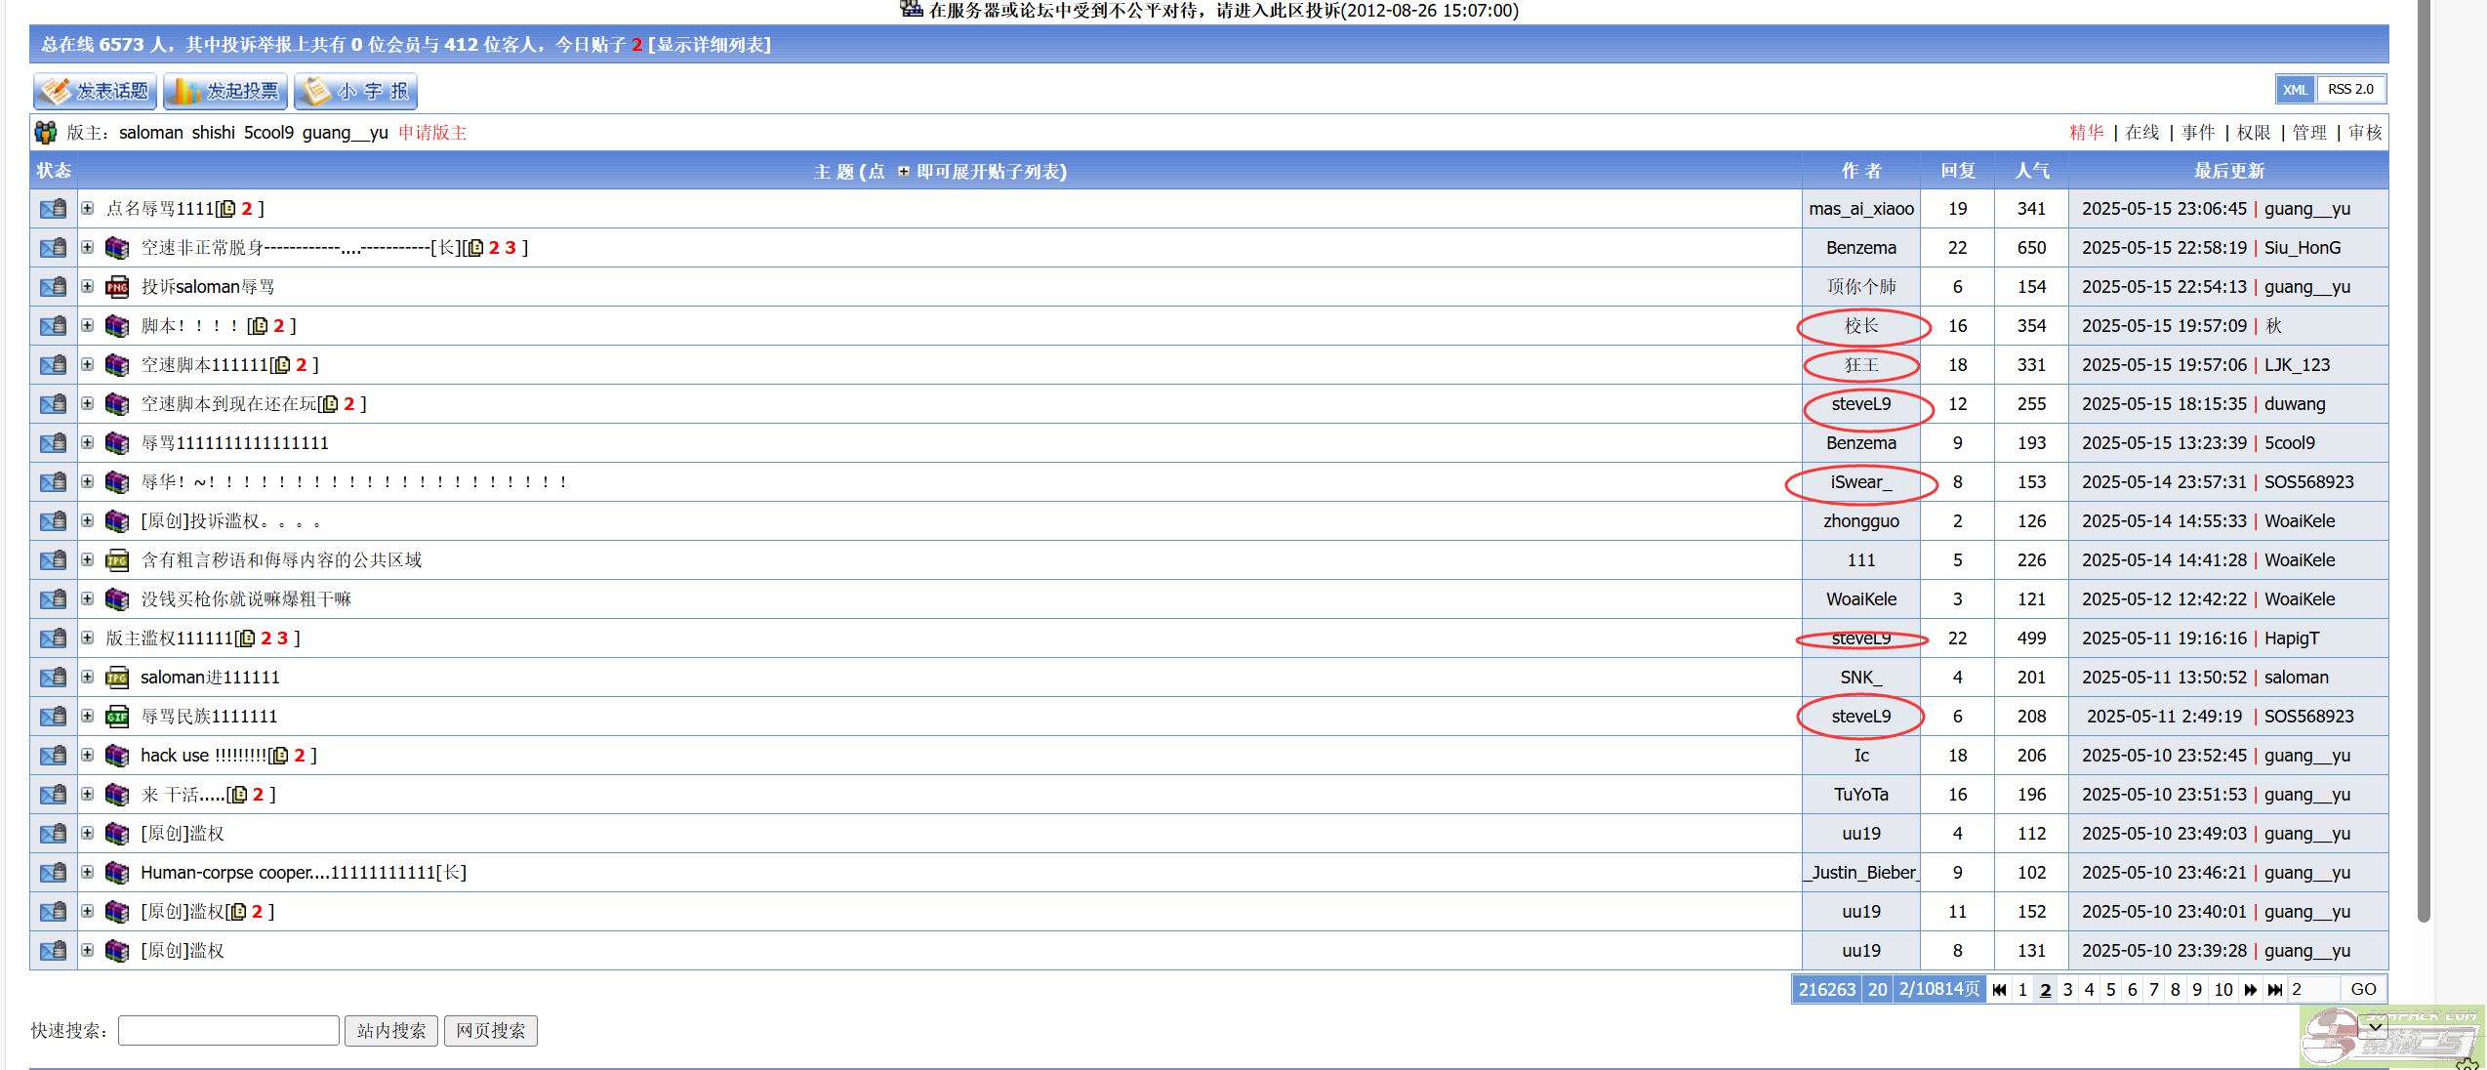The height and width of the screenshot is (1070, 2487).
Task: Click dropdown chevron on bottom-right logo
Action: (x=2375, y=1026)
